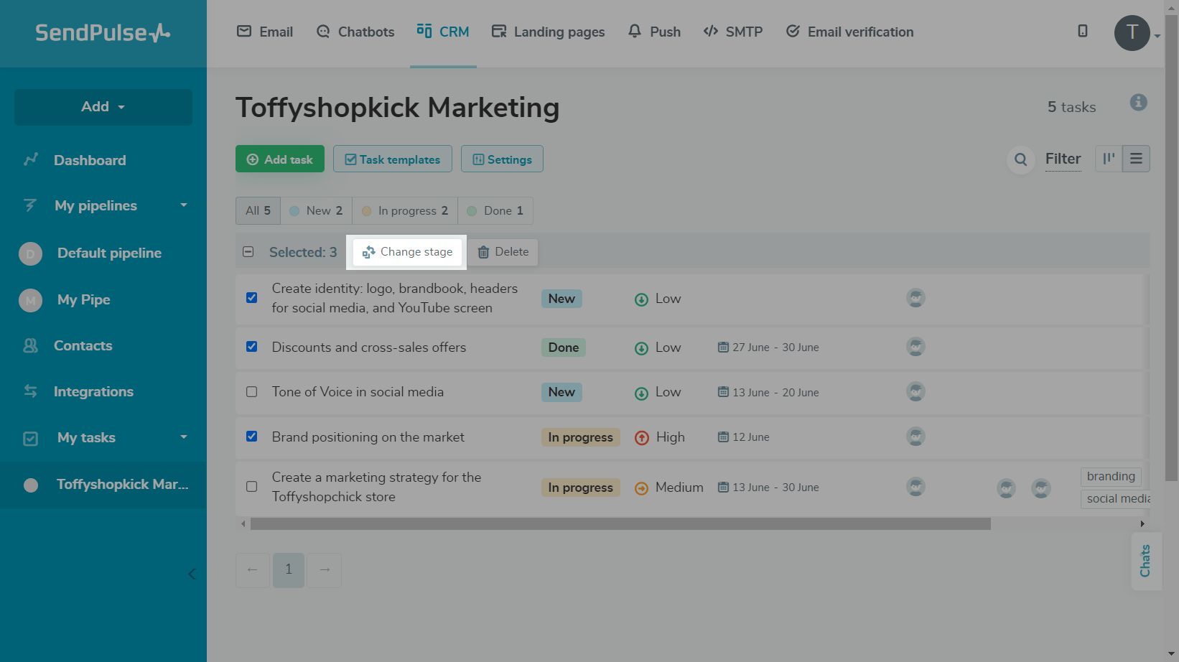The image size is (1179, 662).
Task: Click calendar icon next to 12 June
Action: [723, 437]
